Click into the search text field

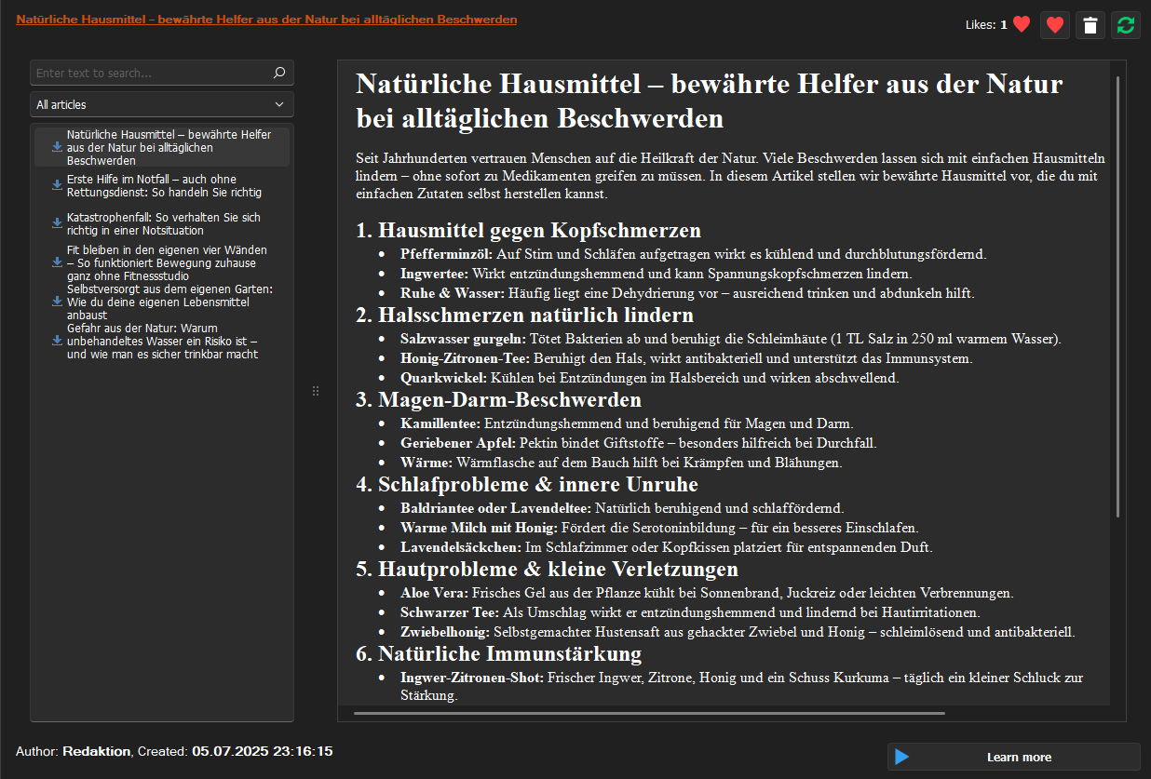(x=149, y=74)
